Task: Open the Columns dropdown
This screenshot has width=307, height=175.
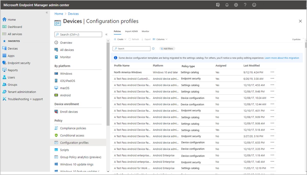Action: tap(160, 39)
